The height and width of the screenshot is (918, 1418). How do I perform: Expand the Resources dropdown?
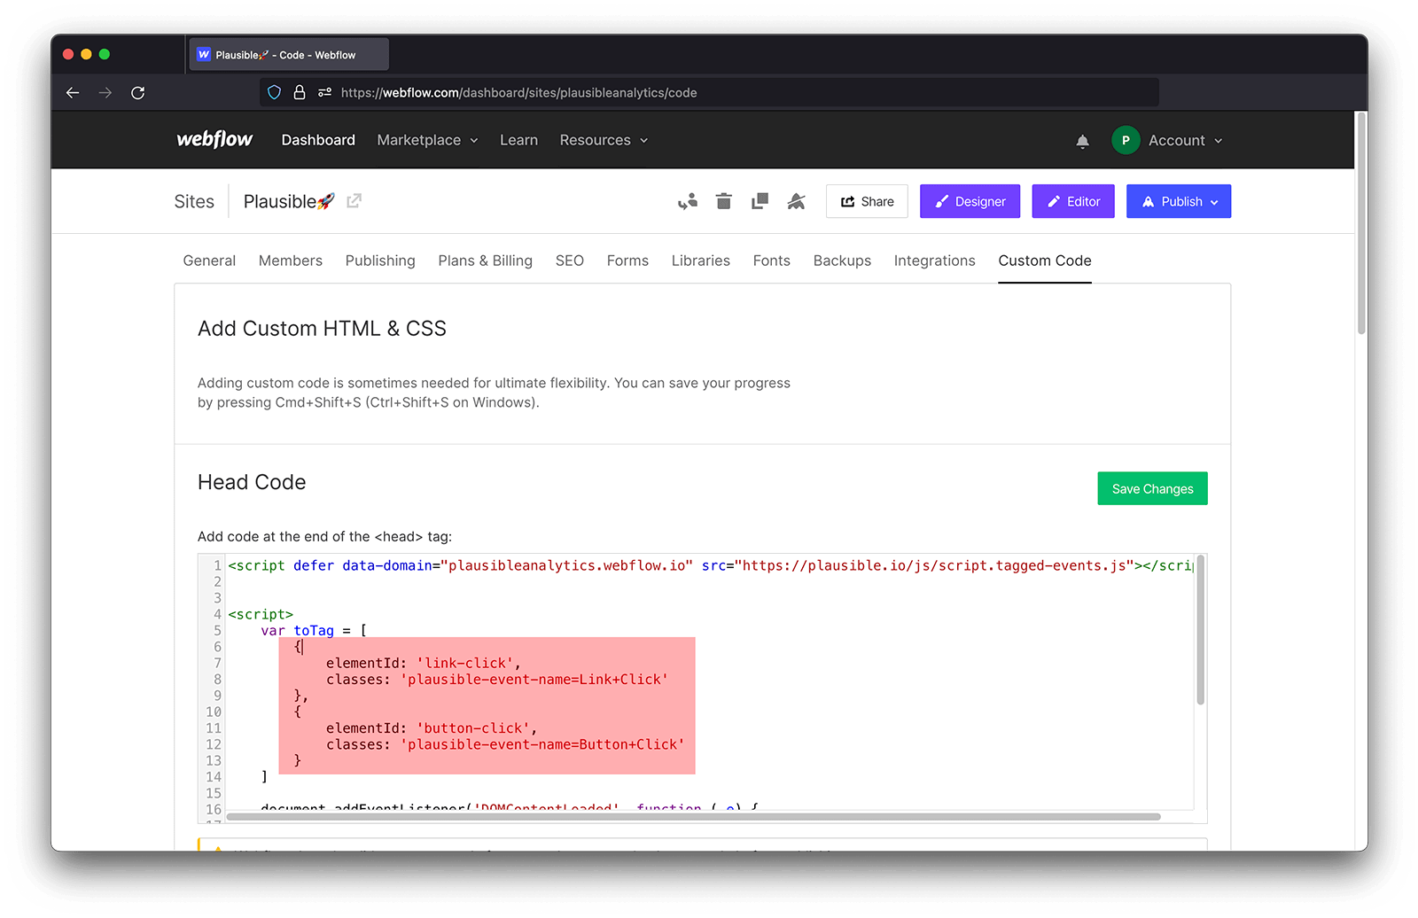[x=603, y=140]
